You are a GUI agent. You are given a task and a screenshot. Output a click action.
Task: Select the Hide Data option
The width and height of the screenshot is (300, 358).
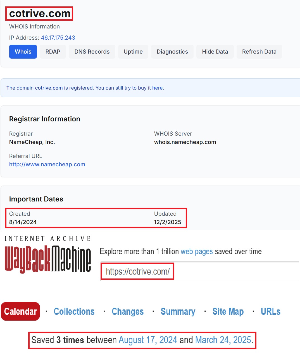pyautogui.click(x=215, y=52)
